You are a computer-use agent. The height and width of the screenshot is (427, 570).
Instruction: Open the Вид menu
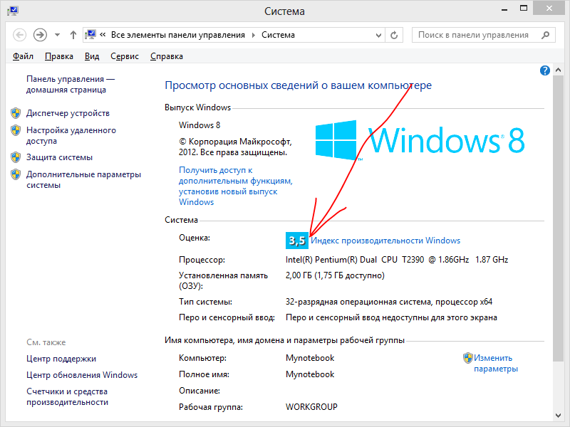(92, 56)
